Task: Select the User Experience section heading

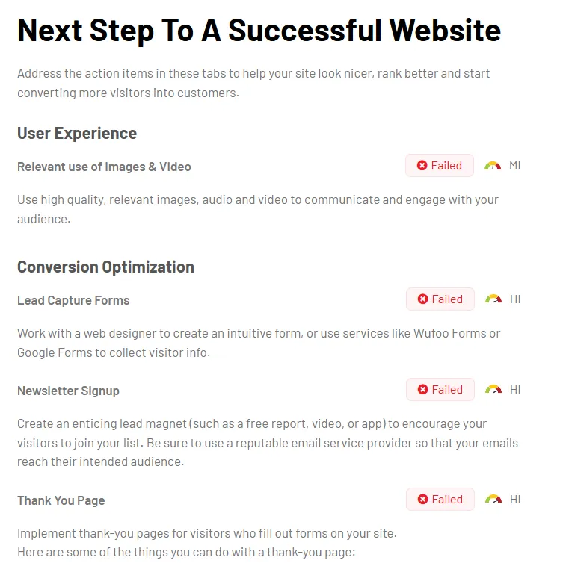Action: pos(77,134)
